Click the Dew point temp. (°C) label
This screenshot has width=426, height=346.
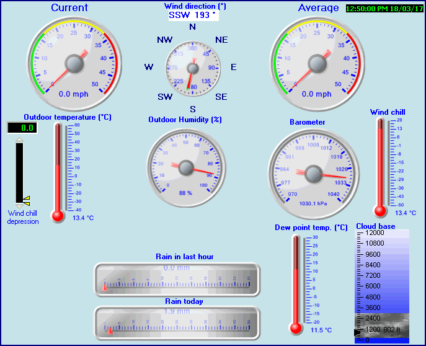point(311,228)
